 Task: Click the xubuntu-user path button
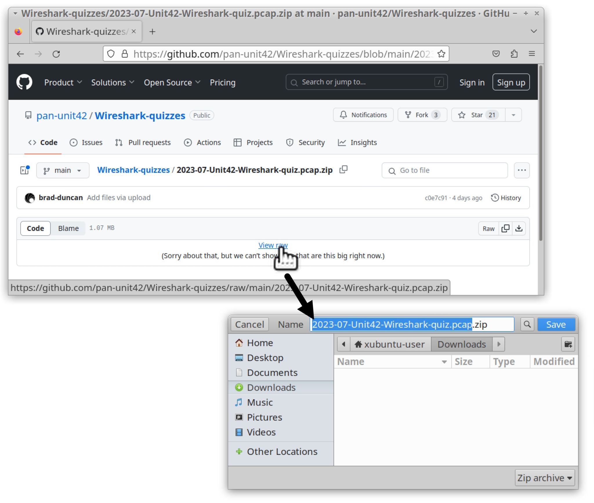click(x=390, y=344)
